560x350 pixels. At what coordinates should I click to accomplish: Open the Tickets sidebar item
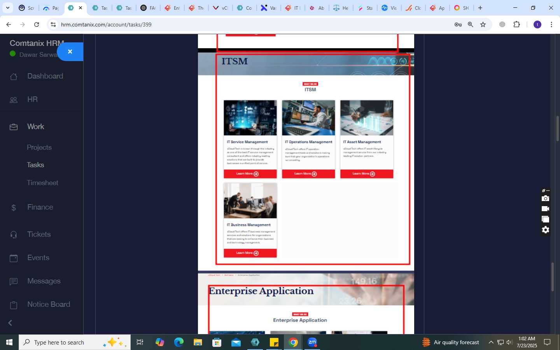pyautogui.click(x=39, y=234)
